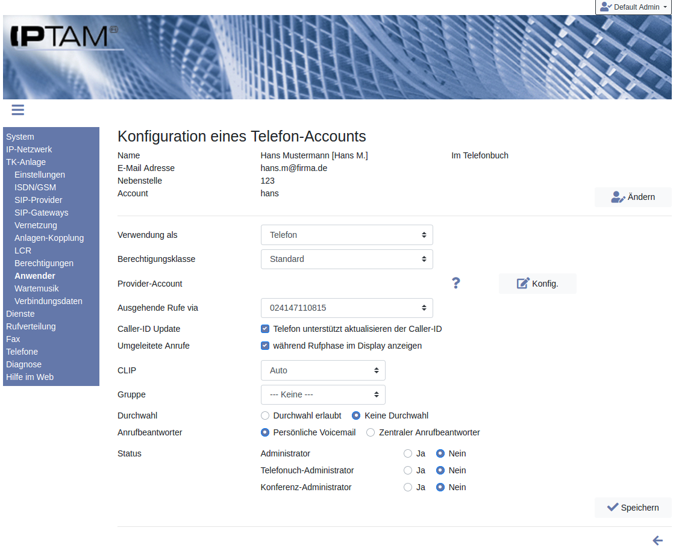Toggle the Umgeleitete Anrufe display checkbox
The image size is (679, 554).
pyautogui.click(x=265, y=346)
